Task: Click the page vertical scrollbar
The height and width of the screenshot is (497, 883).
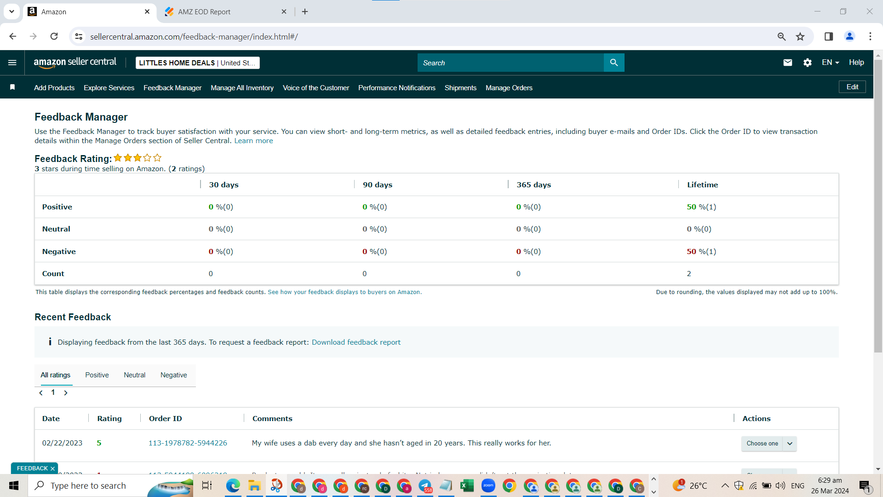Action: (878, 206)
